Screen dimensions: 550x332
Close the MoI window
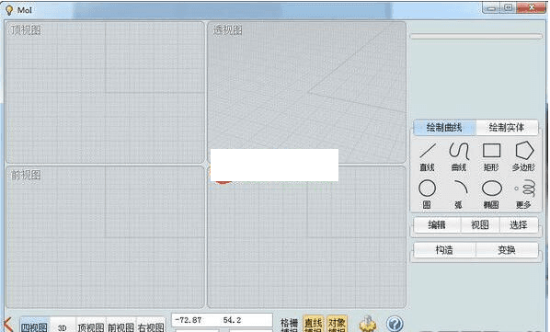pos(531,7)
